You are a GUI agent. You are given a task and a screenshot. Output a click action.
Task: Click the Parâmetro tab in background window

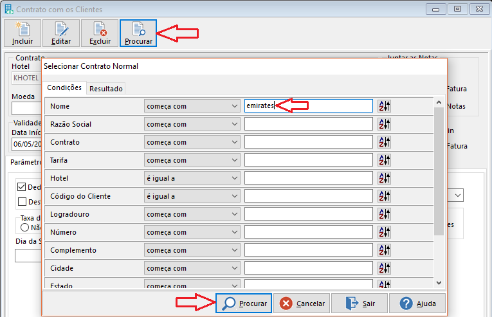point(26,162)
